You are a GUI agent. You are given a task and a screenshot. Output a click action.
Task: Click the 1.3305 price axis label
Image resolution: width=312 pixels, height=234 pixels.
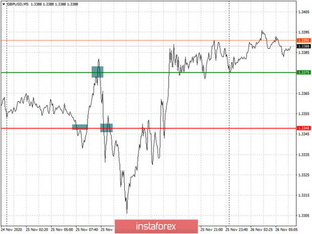point(303,215)
